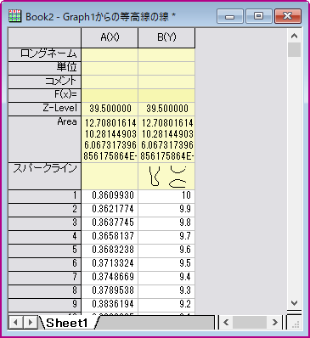Image resolution: width=310 pixels, height=338 pixels.
Task: Minimize the Book2 window
Action: click(x=230, y=16)
